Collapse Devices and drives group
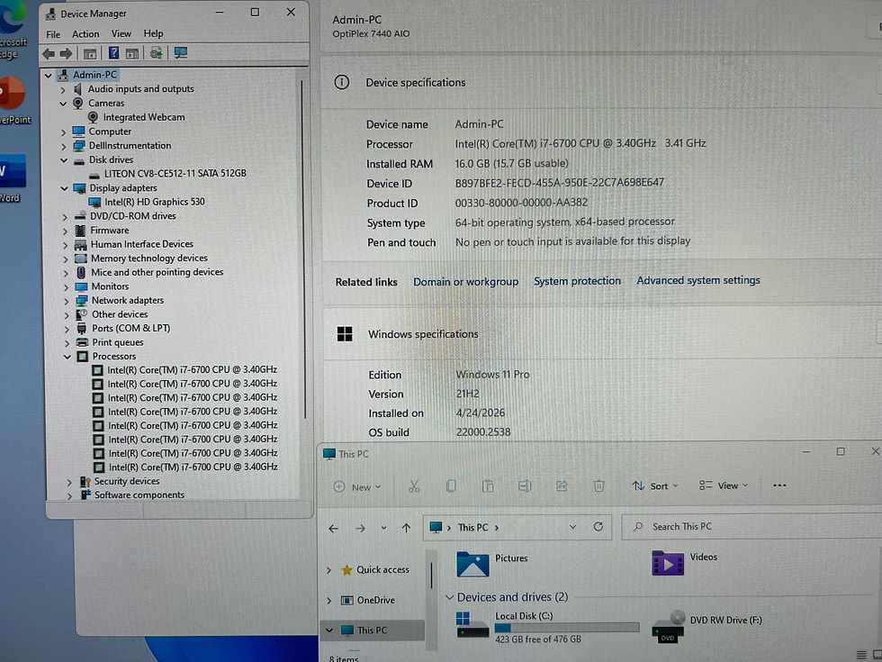882x662 pixels. (449, 597)
